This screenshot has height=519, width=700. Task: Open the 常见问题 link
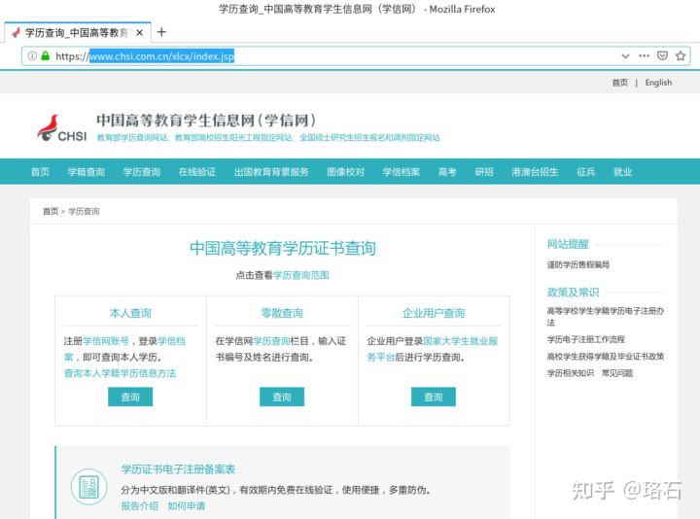coord(617,373)
